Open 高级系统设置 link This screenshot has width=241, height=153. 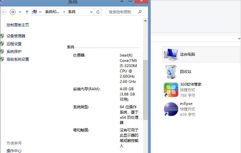coord(18,59)
